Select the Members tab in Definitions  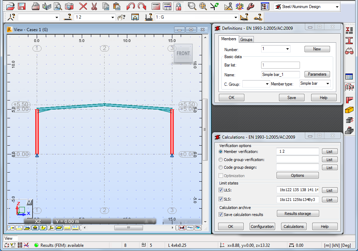(229, 39)
